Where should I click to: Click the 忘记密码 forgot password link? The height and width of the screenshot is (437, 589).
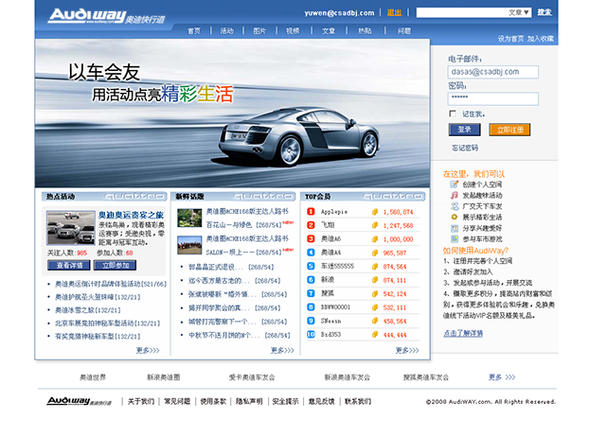465,148
